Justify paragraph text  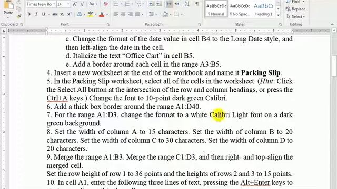(137, 14)
